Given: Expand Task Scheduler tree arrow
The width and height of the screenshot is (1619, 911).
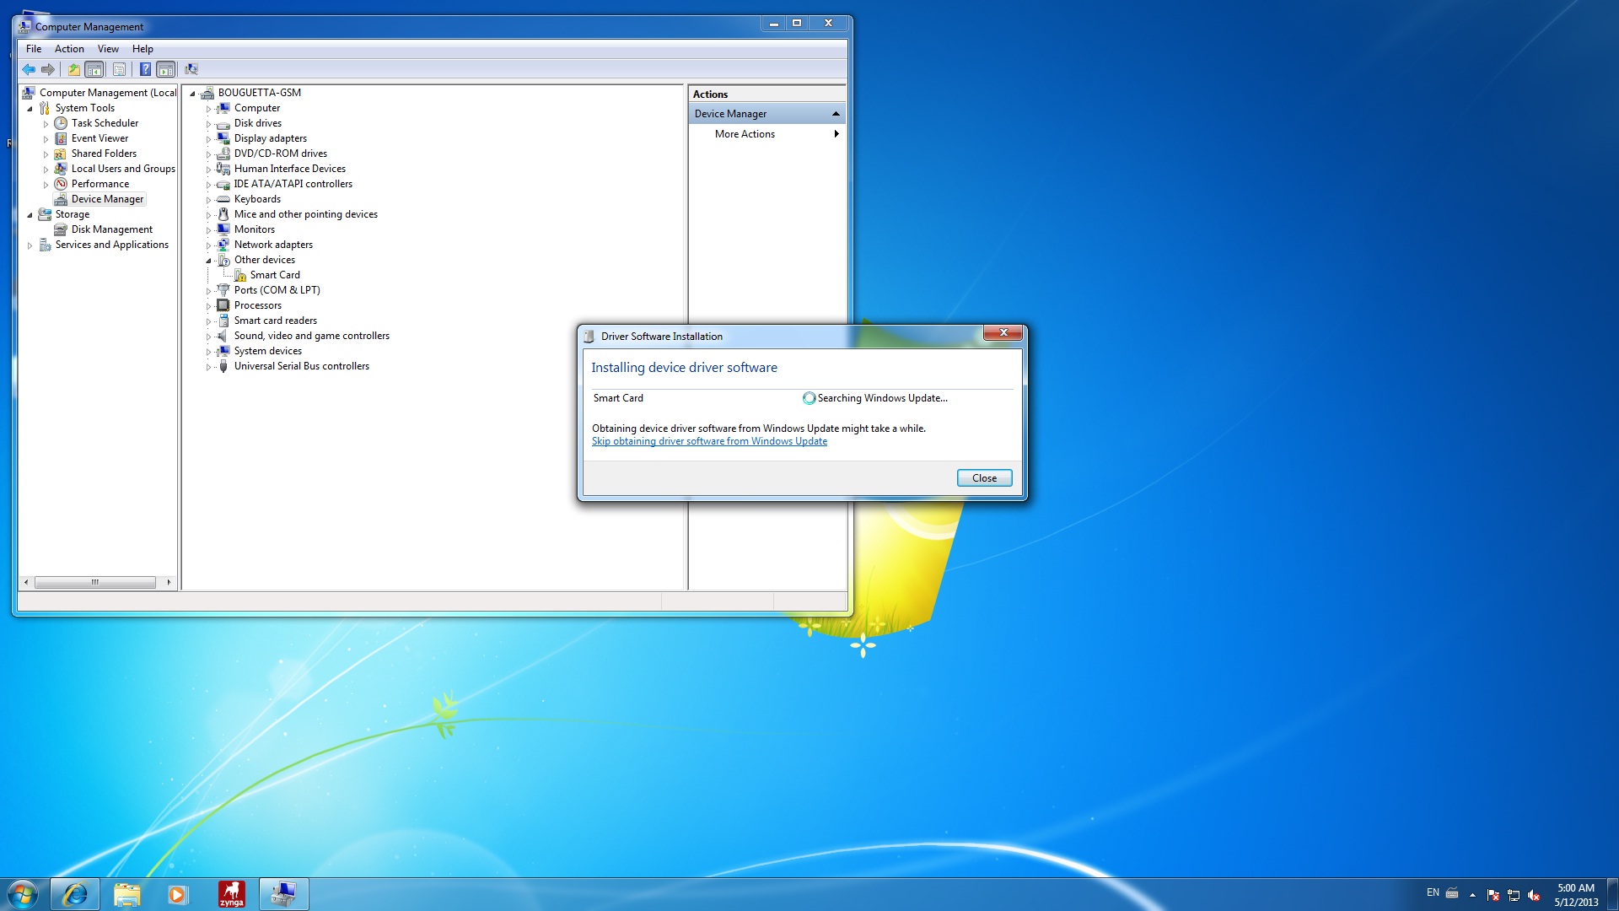Looking at the screenshot, I should tap(46, 124).
